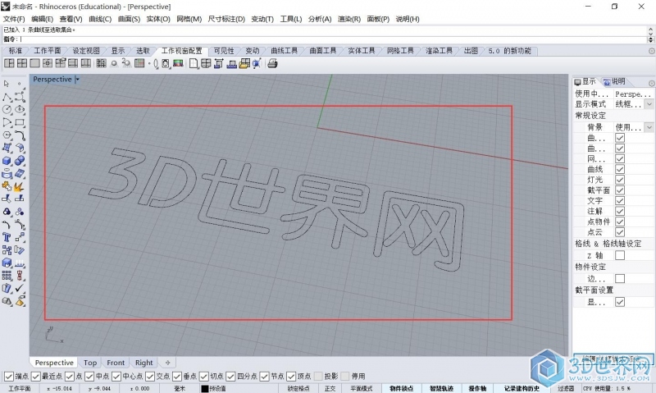Viewport: 656px width, 393px height.
Task: Click the split viewport vertically icon
Action: [86, 63]
